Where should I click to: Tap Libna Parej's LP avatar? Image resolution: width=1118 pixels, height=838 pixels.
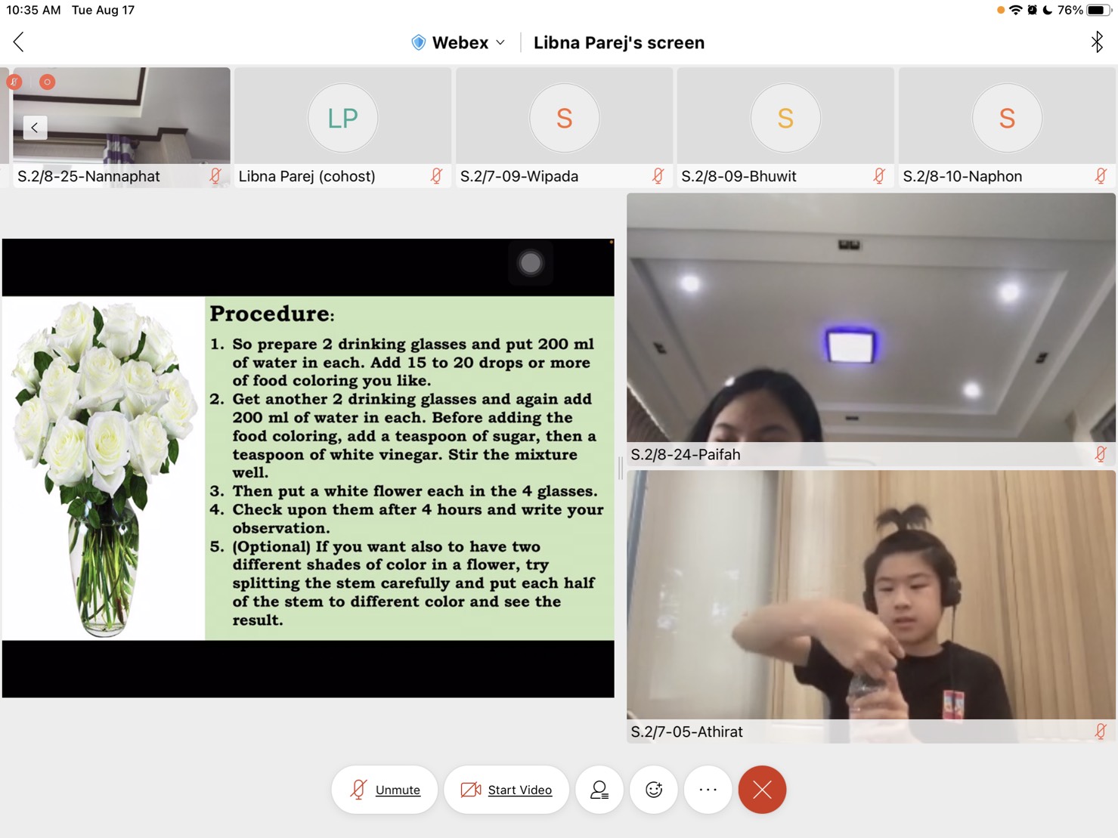click(342, 118)
